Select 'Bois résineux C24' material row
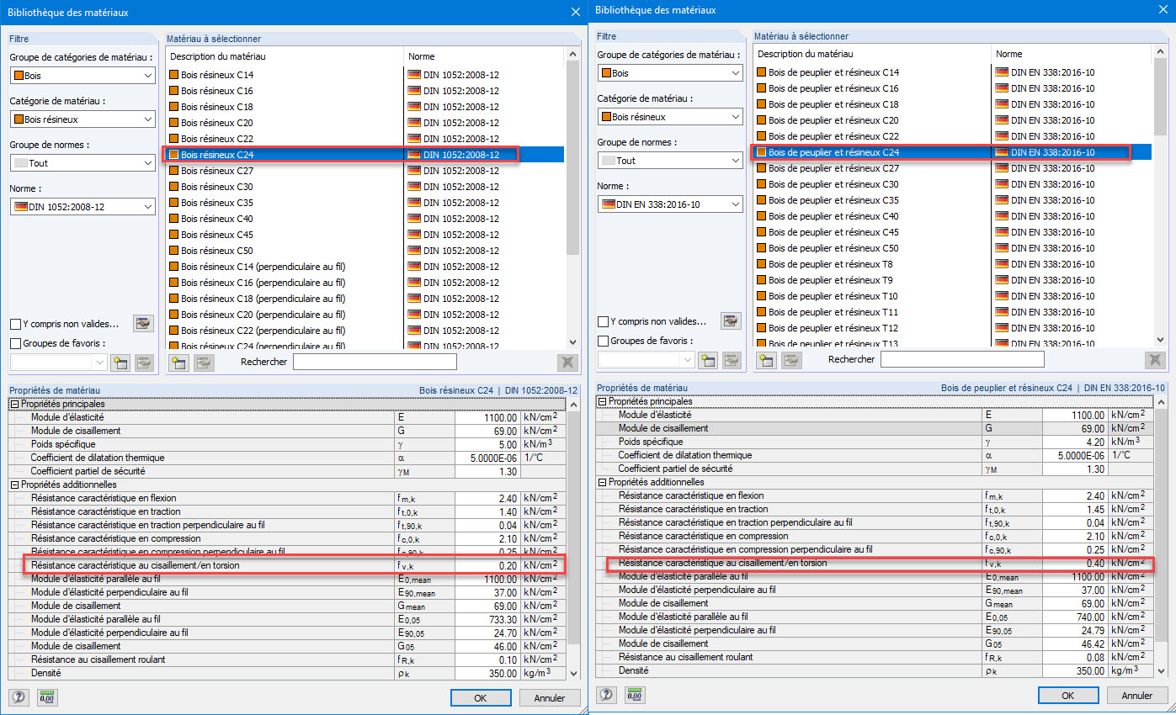 (365, 155)
